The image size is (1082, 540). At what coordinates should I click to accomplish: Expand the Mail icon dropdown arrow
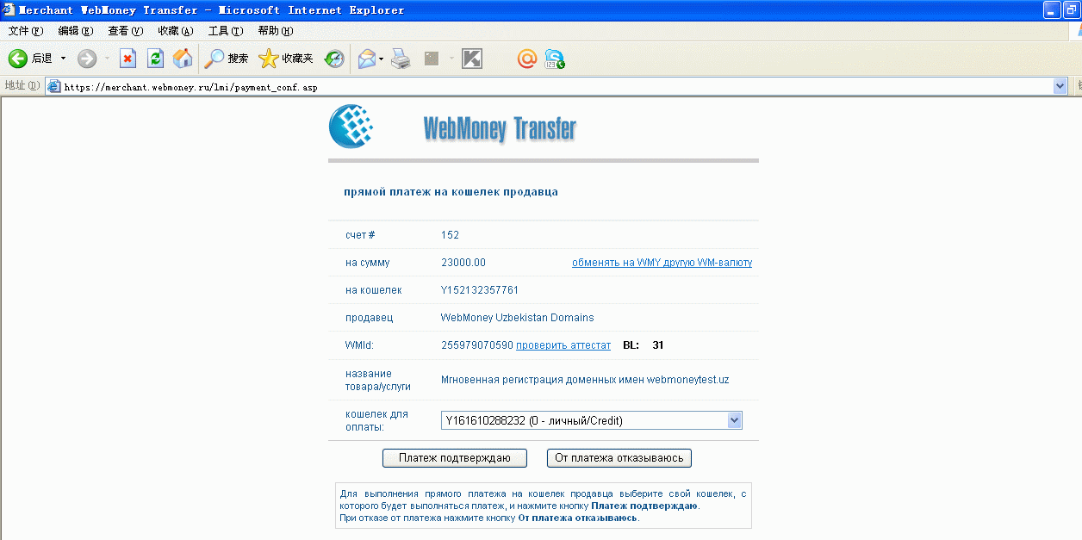click(381, 59)
